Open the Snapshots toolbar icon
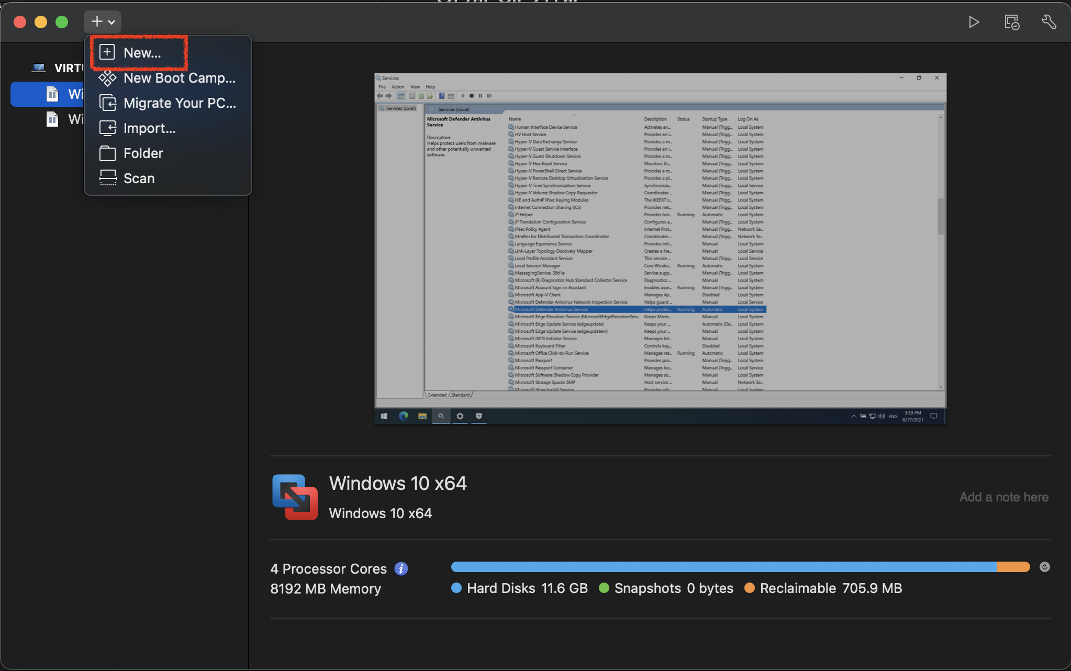Image resolution: width=1071 pixels, height=671 pixels. [x=1011, y=22]
